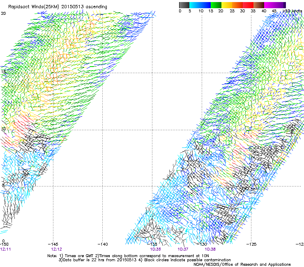Click the legend tick label '35'
The image size is (304, 267).
point(253,11)
